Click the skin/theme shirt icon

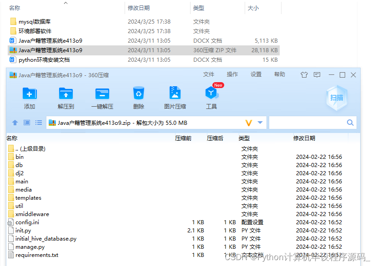click(304, 75)
